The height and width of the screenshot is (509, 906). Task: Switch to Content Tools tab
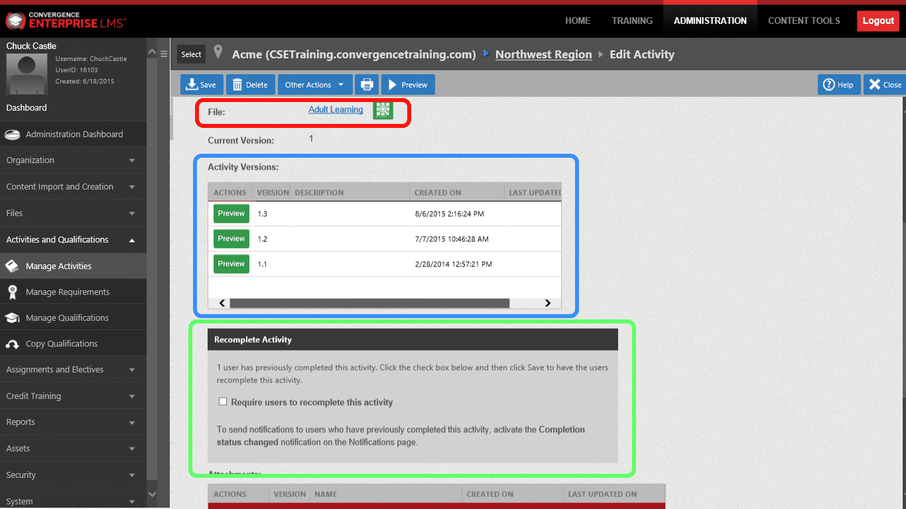tap(803, 21)
